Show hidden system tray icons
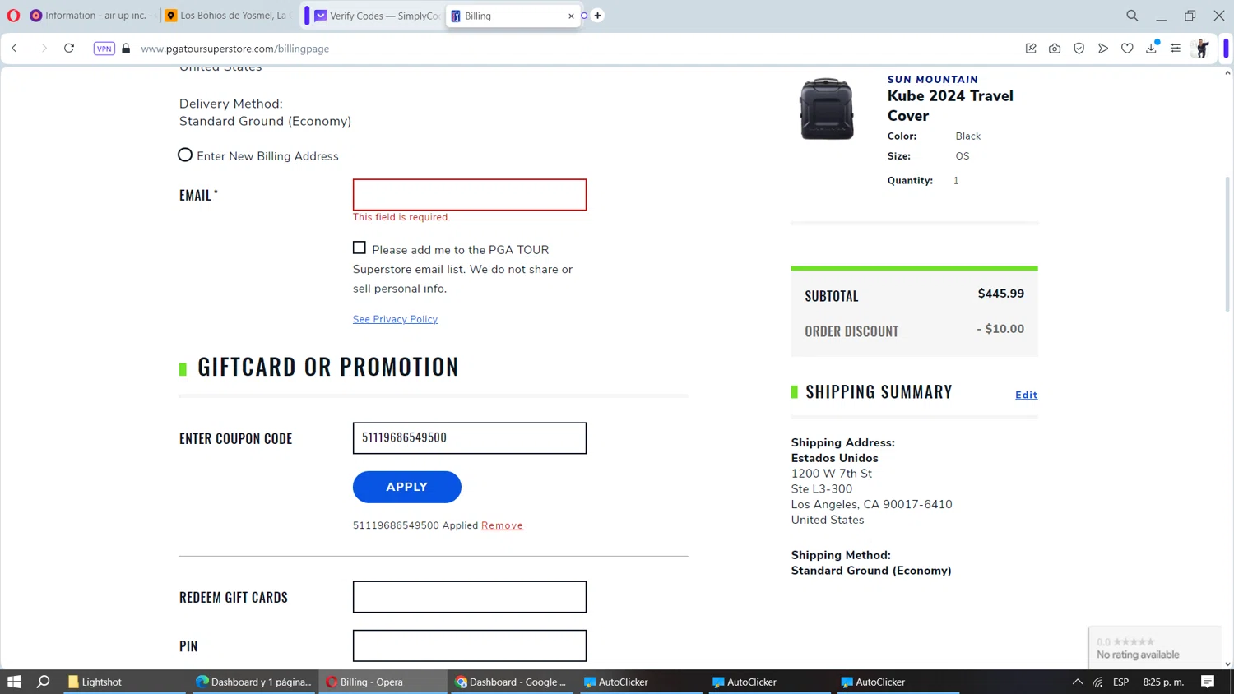Image resolution: width=1234 pixels, height=694 pixels. 1078,682
